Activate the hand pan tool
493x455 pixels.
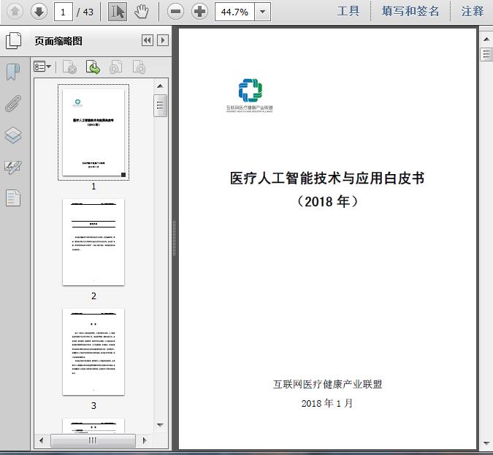pos(142,12)
